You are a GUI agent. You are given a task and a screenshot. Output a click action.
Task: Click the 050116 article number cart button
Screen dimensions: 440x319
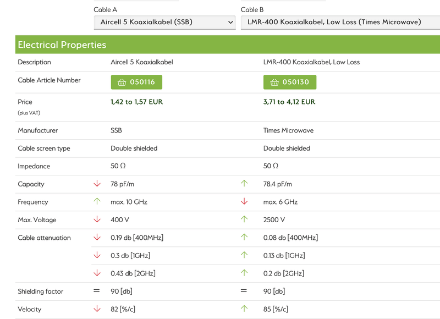[136, 82]
